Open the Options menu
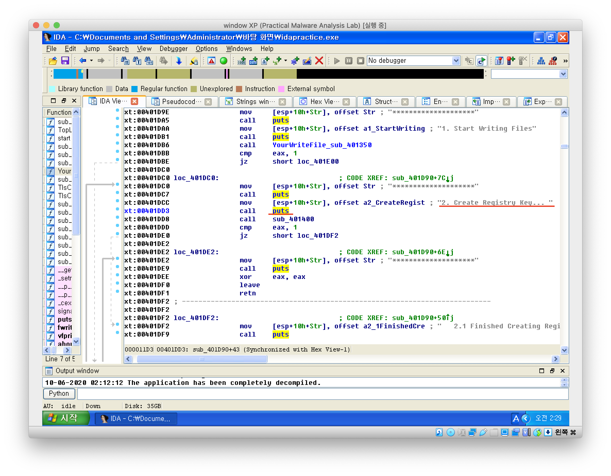Viewport: 611px width, 476px height. [x=207, y=49]
